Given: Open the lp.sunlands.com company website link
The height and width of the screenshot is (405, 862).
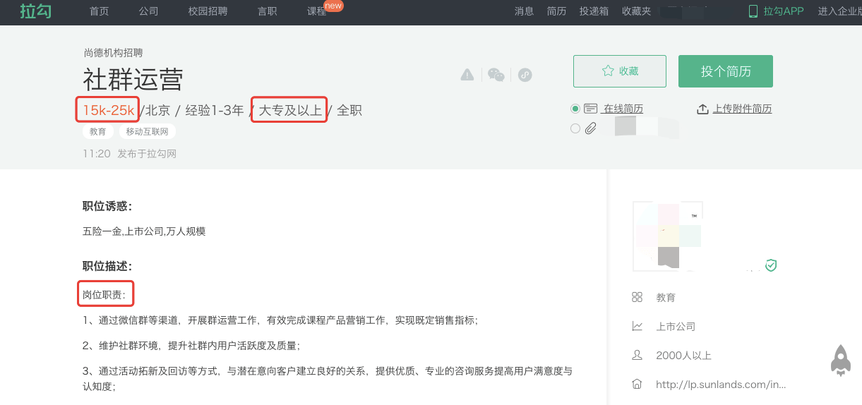Looking at the screenshot, I should [x=721, y=385].
